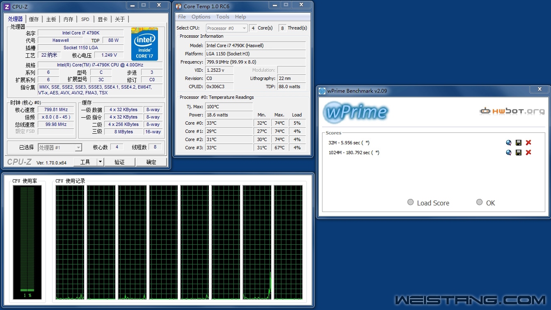
Task: Click the 1.249 V core voltage field
Action: pyautogui.click(x=109, y=55)
